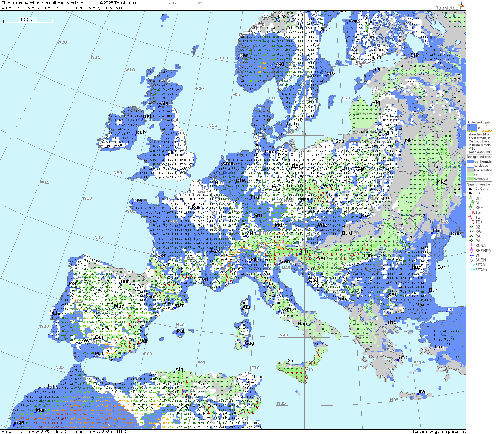Click the 'War' Warsaw city label
Screen dimensions: 496x434
coord(360,168)
